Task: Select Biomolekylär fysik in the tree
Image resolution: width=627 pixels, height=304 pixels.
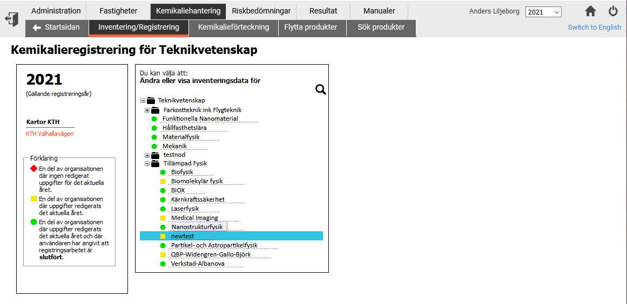Action: coord(197,182)
